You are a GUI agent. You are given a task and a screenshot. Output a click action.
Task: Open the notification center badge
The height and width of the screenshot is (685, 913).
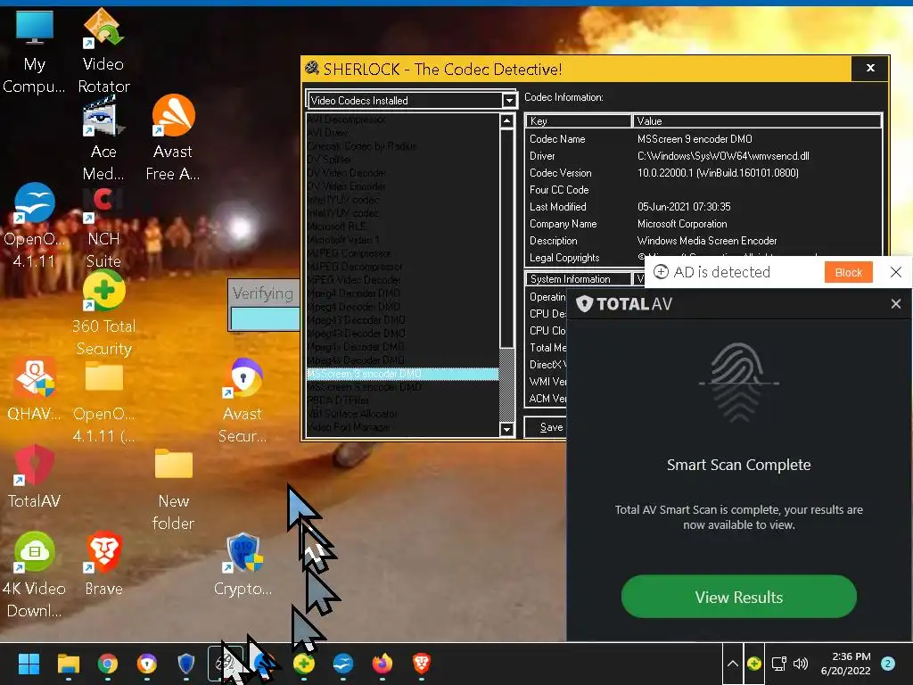[888, 664]
